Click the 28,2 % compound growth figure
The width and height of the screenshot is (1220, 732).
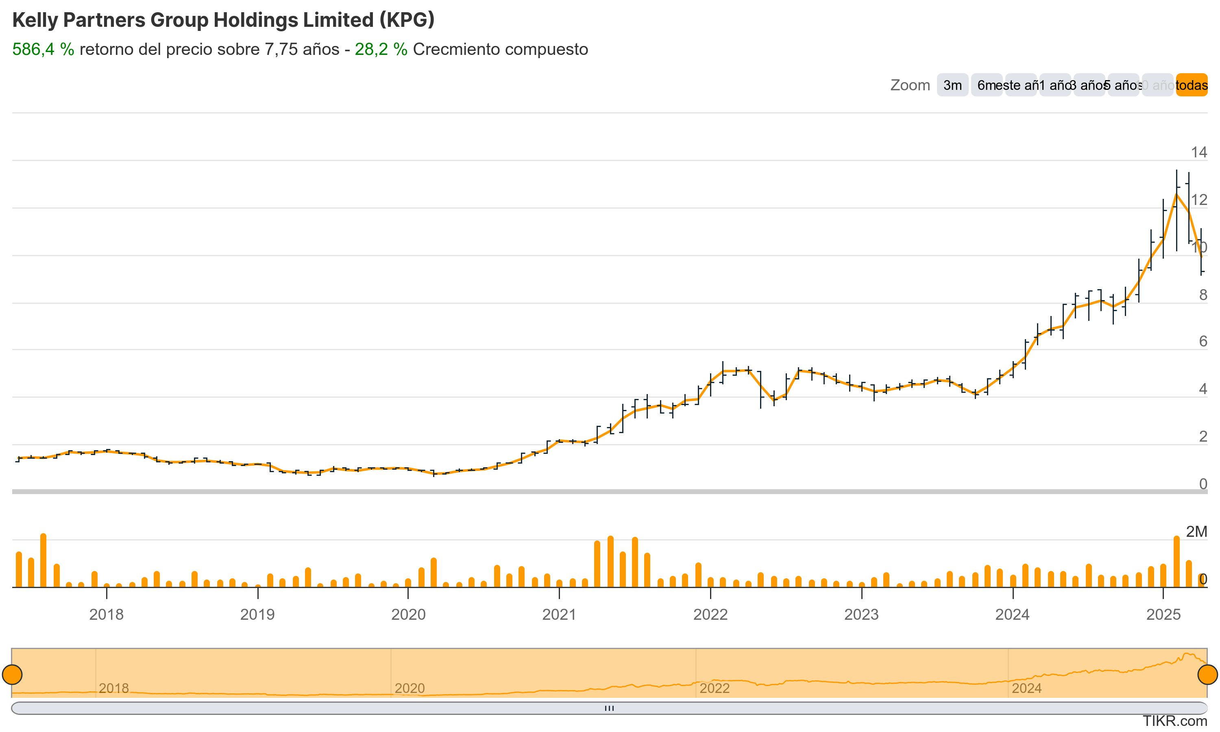(381, 49)
